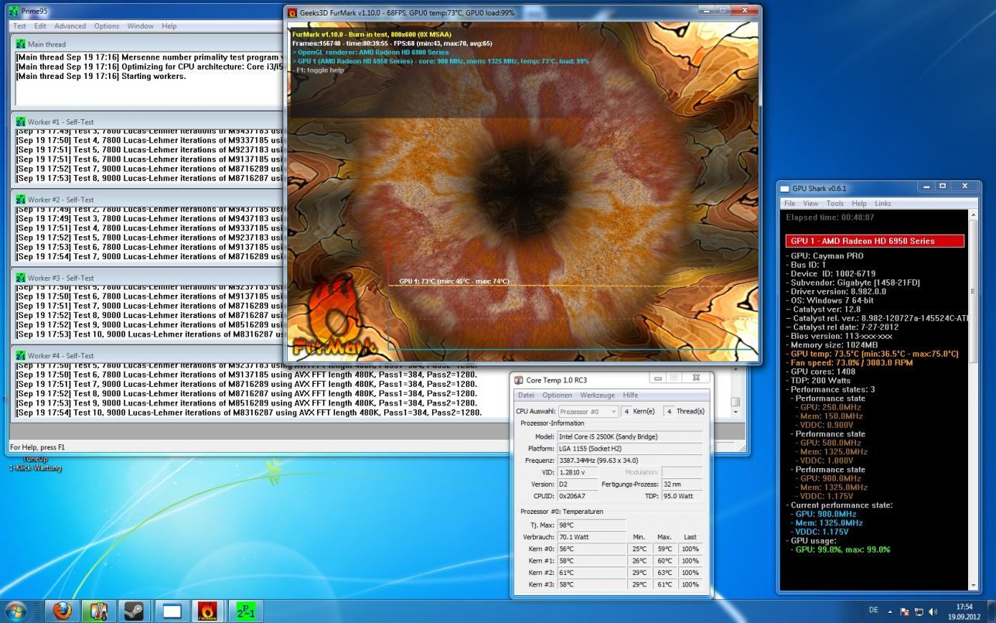The height and width of the screenshot is (623, 996).
Task: Open the volume speaker tray icon
Action: tap(933, 611)
